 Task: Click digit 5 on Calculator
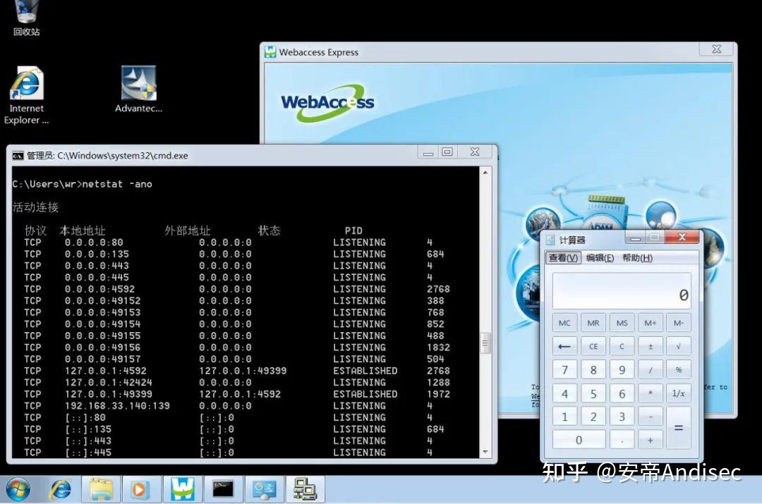593,393
